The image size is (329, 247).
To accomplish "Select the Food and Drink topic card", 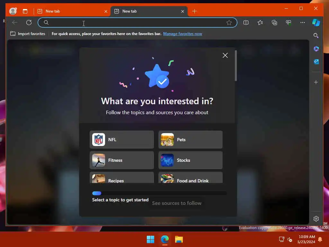I will click(x=191, y=178).
